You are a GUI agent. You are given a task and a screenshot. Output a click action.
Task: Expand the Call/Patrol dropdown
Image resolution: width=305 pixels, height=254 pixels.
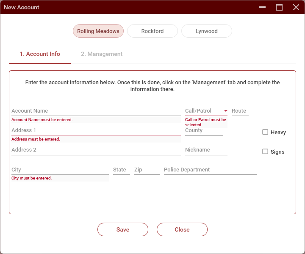[206, 111]
